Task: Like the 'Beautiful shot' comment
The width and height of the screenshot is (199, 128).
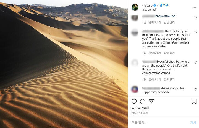Action: pos(196,62)
